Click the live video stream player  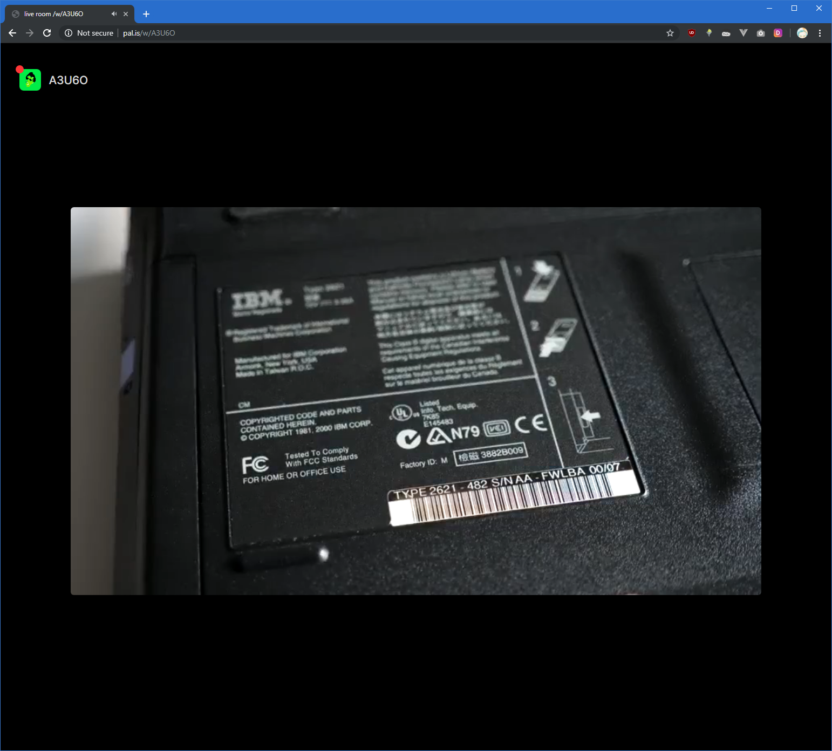coord(415,401)
